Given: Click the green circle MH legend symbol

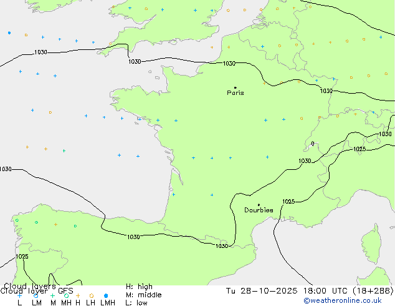Looking at the screenshot, I should pos(66,295).
